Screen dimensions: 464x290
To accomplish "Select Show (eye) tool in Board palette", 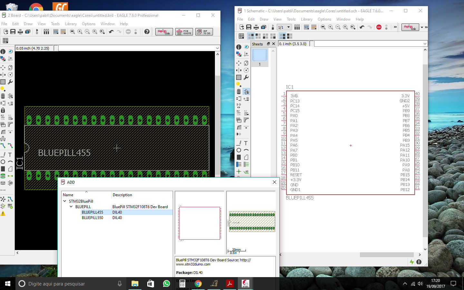I will [x=10, y=52].
